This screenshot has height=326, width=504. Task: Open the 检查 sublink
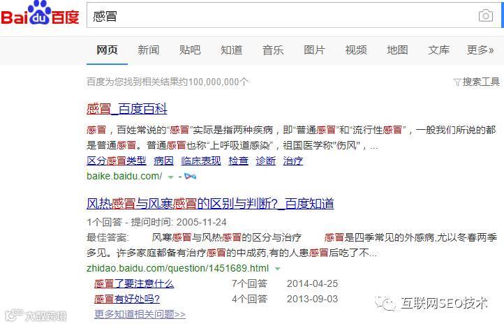coord(238,161)
